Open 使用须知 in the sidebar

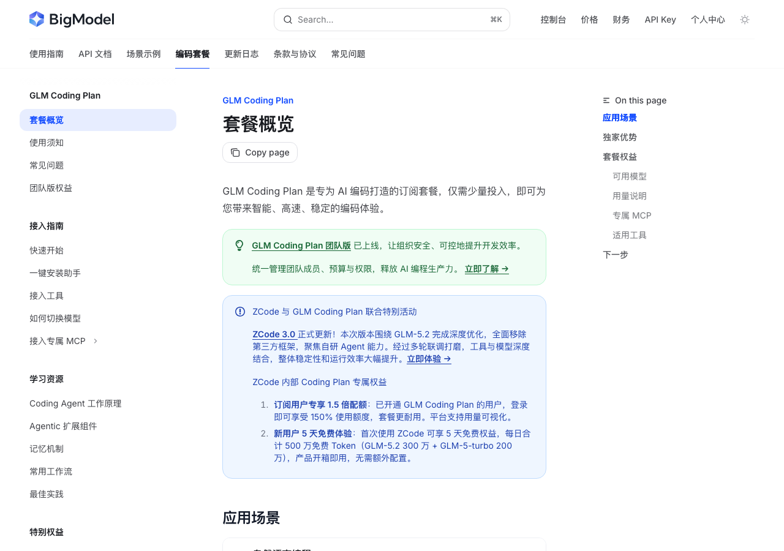point(98,143)
